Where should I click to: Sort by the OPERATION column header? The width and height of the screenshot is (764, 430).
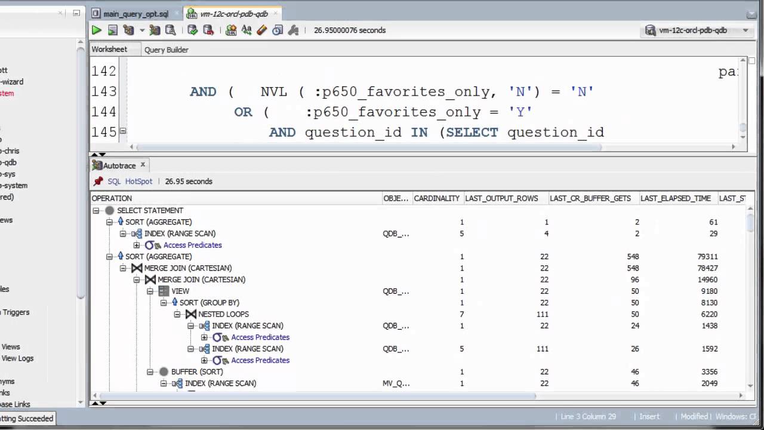236,198
